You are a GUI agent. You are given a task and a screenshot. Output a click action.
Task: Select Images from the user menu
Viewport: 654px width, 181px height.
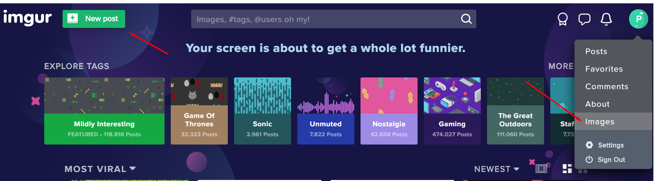pos(600,122)
